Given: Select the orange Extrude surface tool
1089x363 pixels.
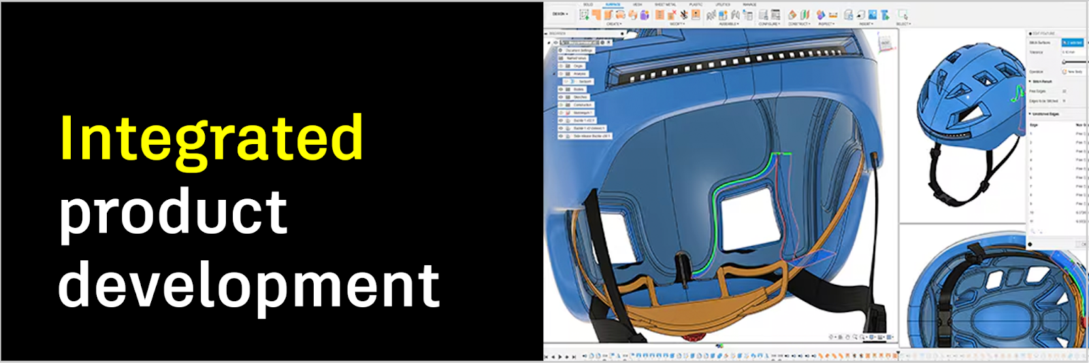Looking at the screenshot, I should [608, 15].
